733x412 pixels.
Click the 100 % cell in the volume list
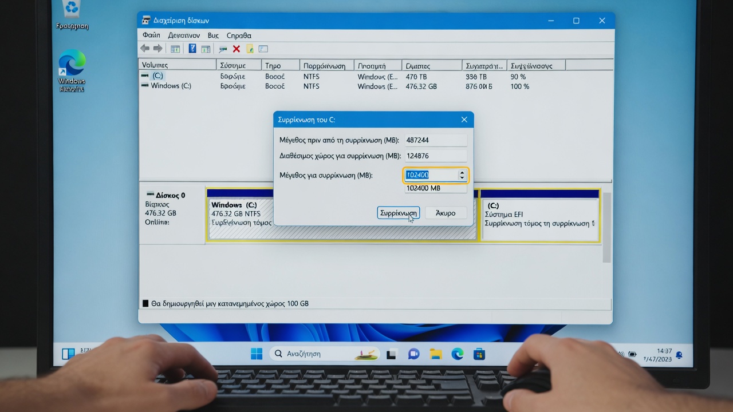point(520,86)
